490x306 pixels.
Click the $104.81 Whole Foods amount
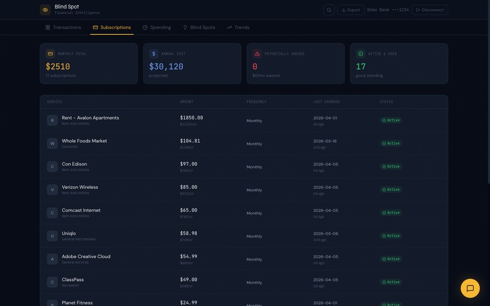(x=190, y=141)
